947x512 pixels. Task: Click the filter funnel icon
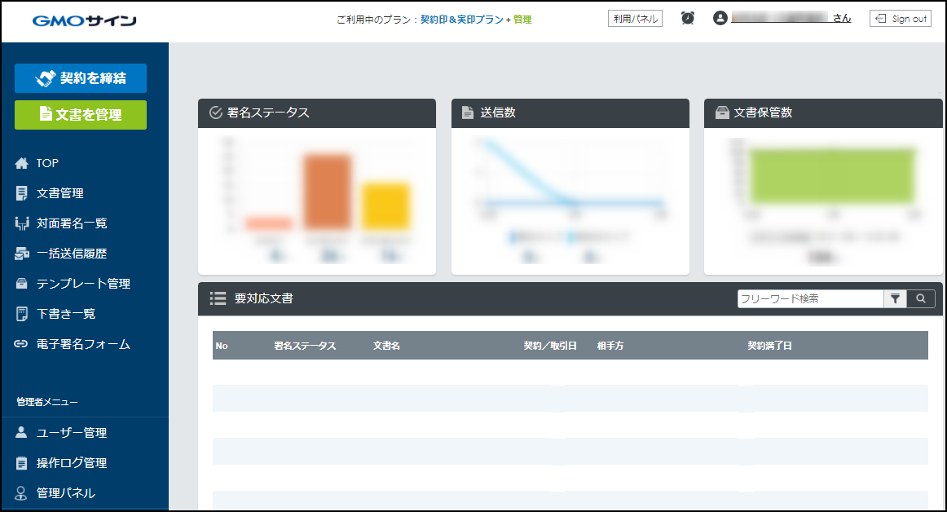895,299
